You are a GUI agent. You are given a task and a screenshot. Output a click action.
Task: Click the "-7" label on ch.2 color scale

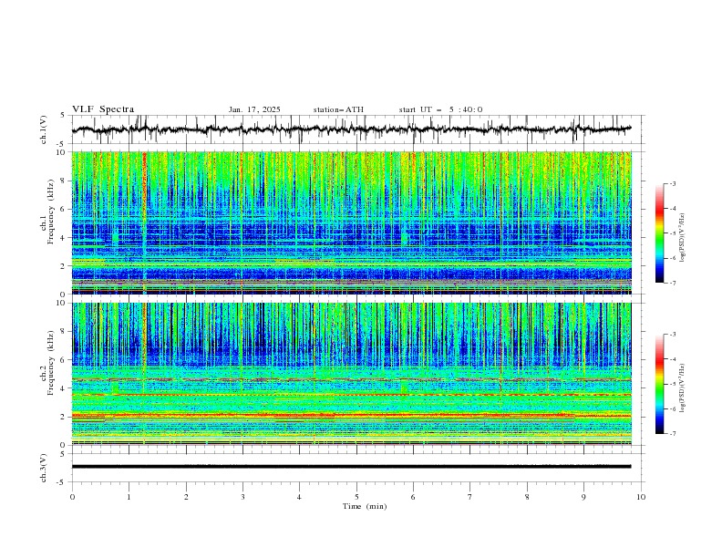tap(673, 434)
